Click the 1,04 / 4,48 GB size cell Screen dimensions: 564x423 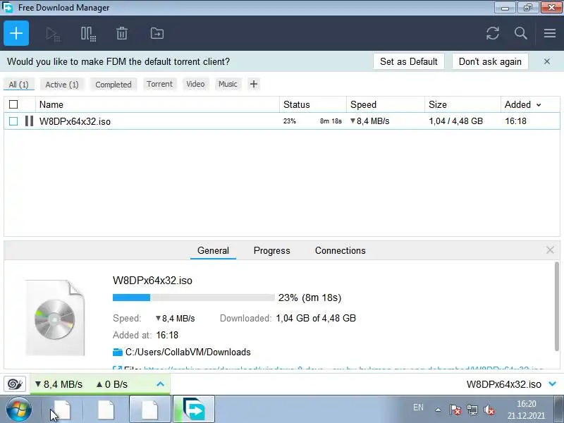(x=455, y=121)
